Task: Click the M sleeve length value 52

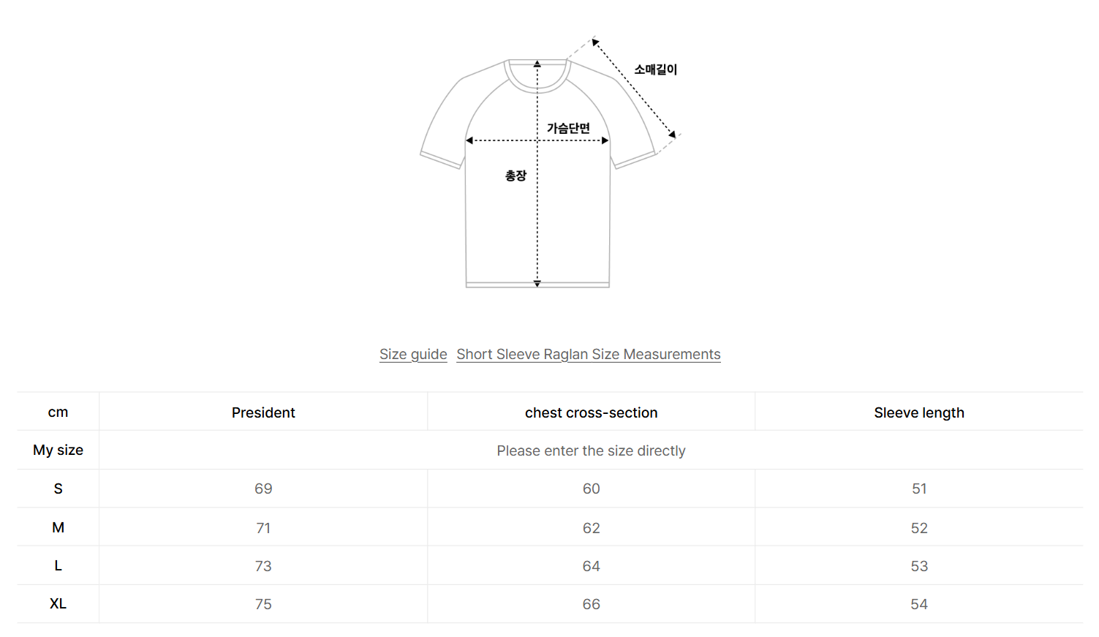Action: 919,528
